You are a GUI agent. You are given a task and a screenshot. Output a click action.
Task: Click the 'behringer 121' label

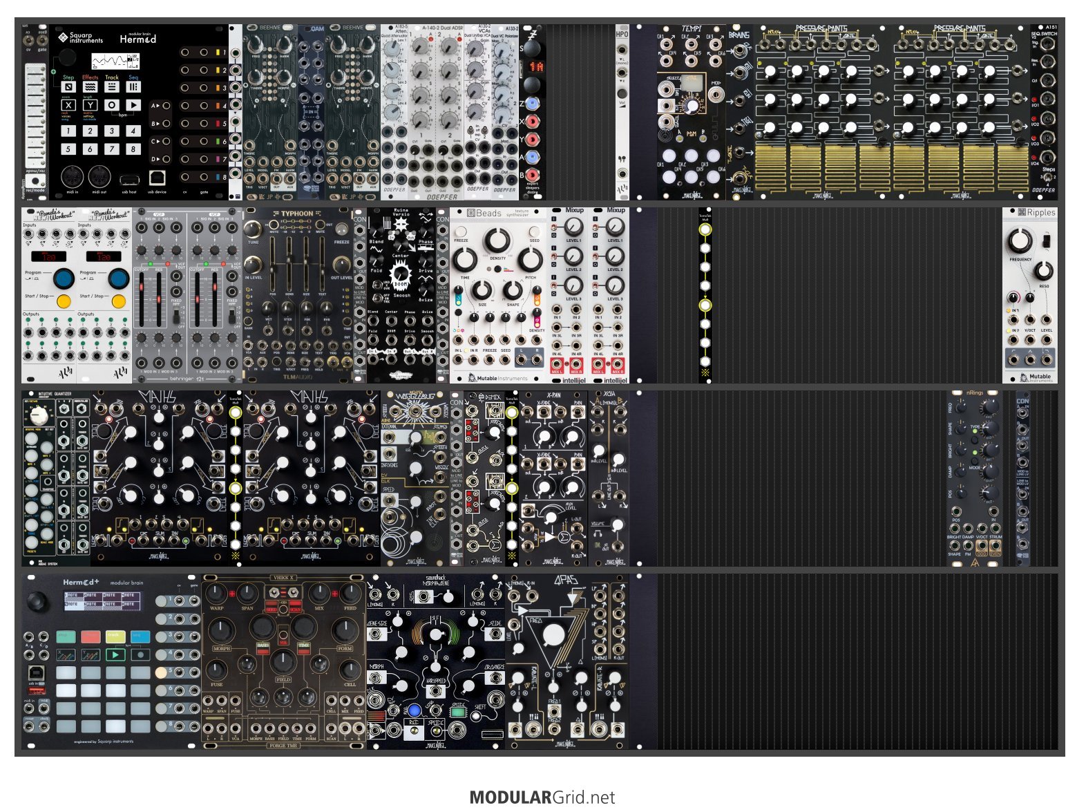(187, 378)
